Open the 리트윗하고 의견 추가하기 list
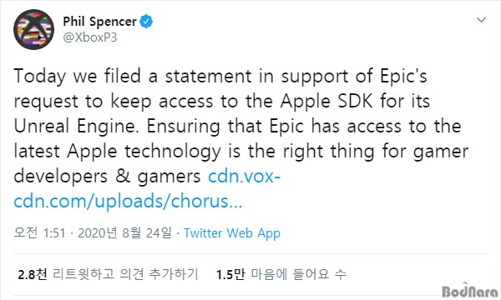501x300 pixels. tap(125, 274)
